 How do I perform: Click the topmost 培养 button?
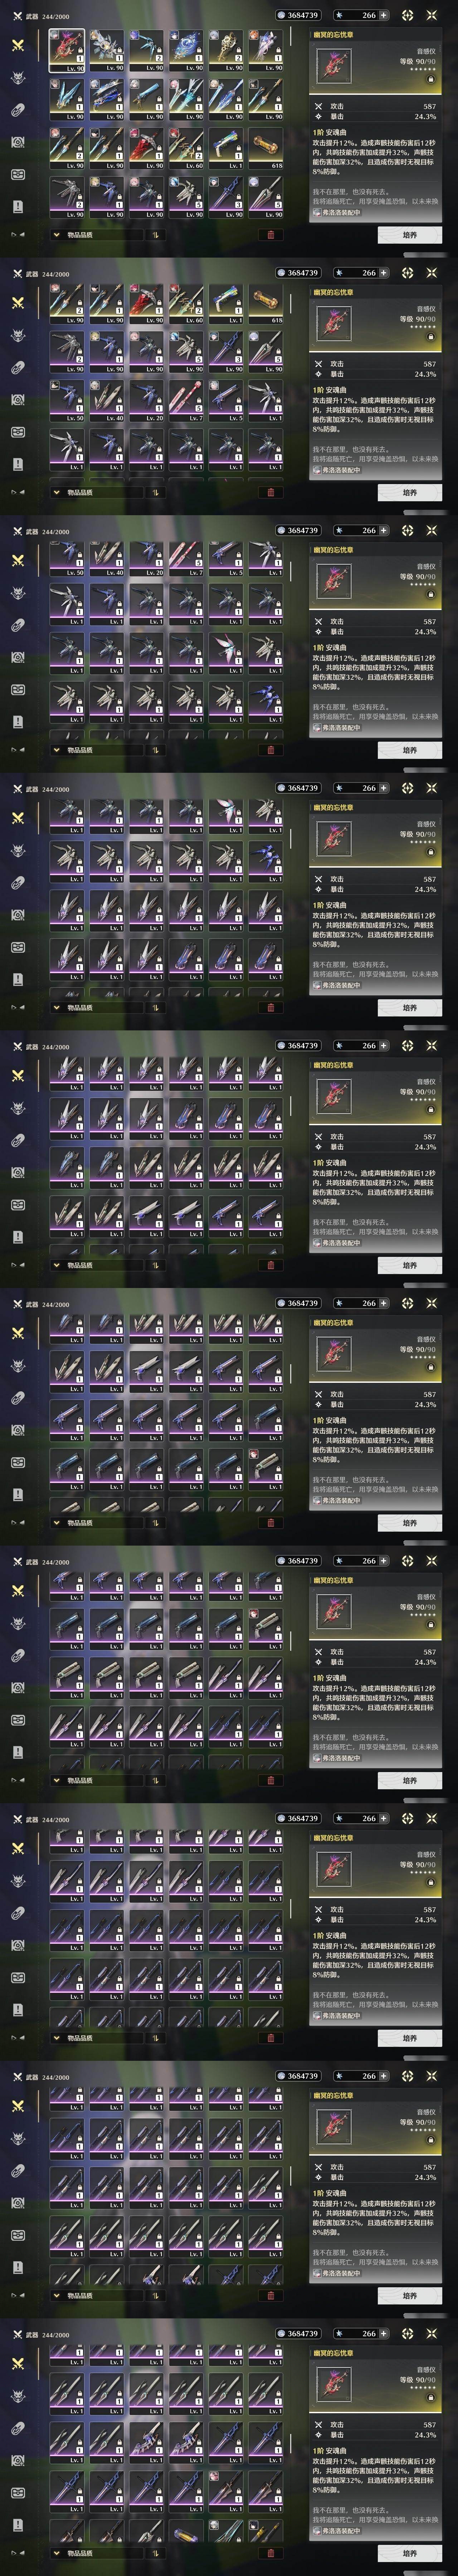click(410, 235)
